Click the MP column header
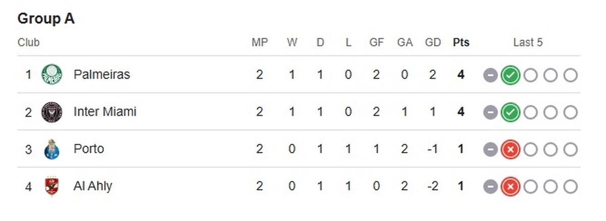 260,43
